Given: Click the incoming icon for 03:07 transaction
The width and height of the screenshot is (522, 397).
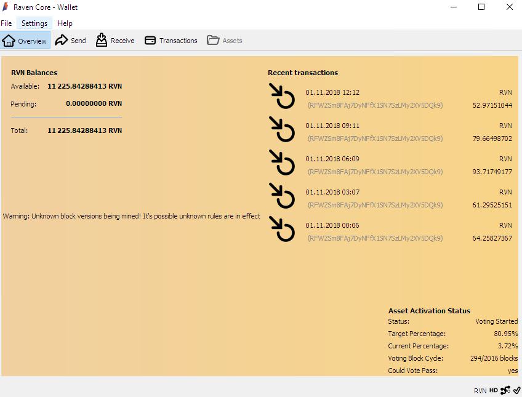Looking at the screenshot, I should pos(282,196).
